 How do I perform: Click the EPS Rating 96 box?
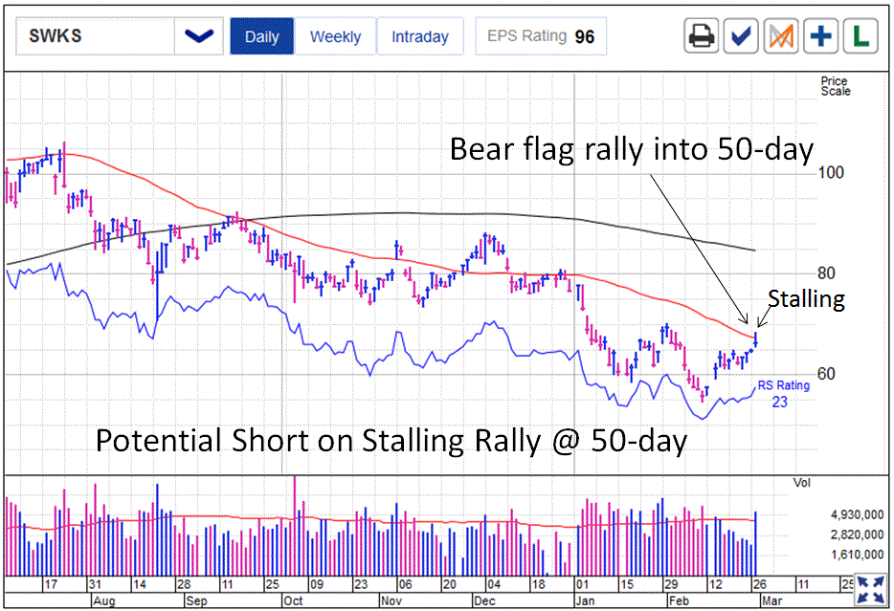pos(541,36)
